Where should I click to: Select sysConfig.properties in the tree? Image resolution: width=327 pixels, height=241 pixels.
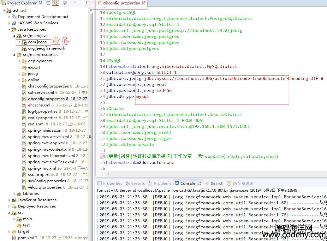tap(47, 181)
